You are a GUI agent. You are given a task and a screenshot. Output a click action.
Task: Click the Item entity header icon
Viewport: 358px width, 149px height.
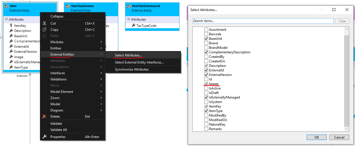(6, 6)
